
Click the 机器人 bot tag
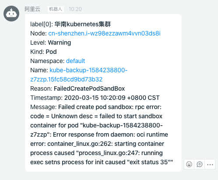[56, 9]
